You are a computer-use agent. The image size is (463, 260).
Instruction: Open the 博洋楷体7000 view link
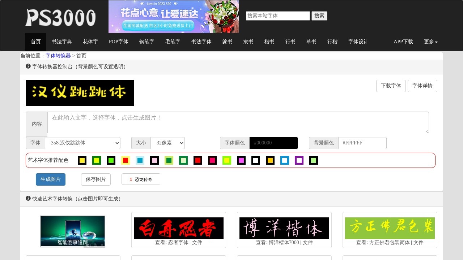(x=284, y=243)
